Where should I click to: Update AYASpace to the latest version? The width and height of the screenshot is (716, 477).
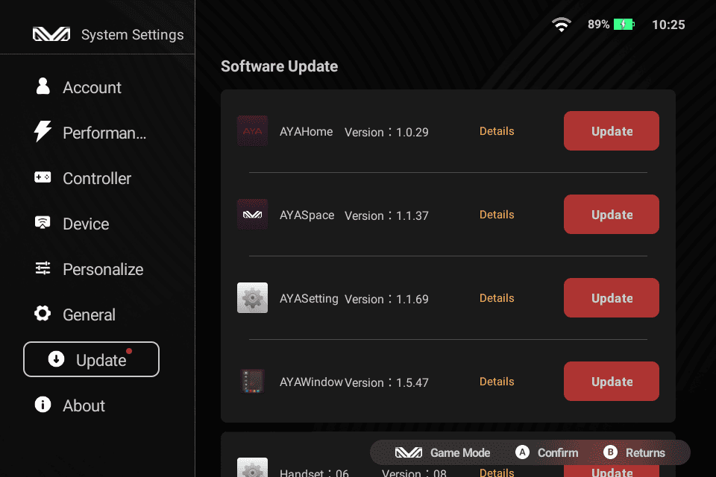[612, 215]
